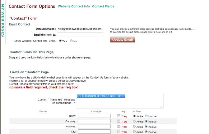The image size is (209, 134).
Task: Check the *req box for City
Action: (x=119, y=132)
